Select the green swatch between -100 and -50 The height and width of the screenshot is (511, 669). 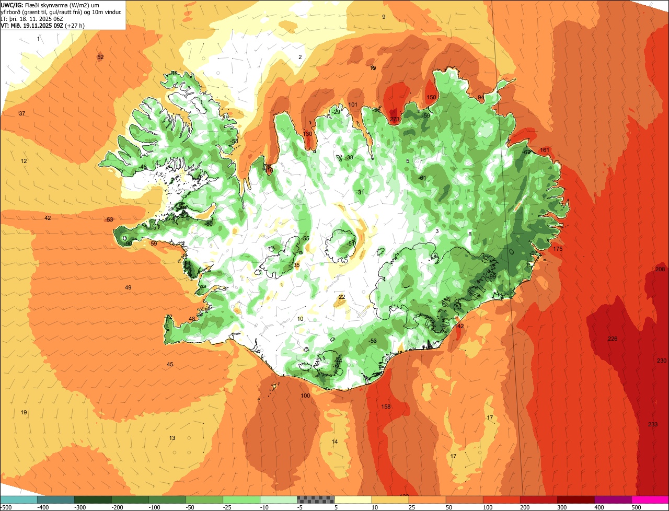167,500
